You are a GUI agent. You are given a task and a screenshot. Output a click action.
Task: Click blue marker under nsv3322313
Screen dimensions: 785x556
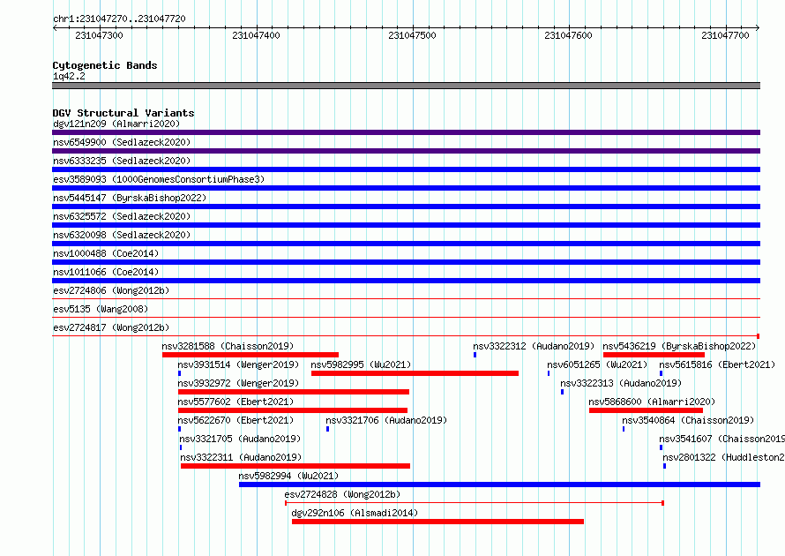pos(562,392)
